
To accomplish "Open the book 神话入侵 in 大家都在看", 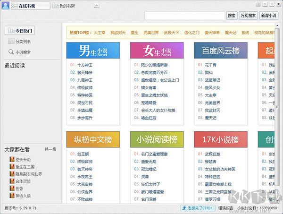I will pos(20,196).
